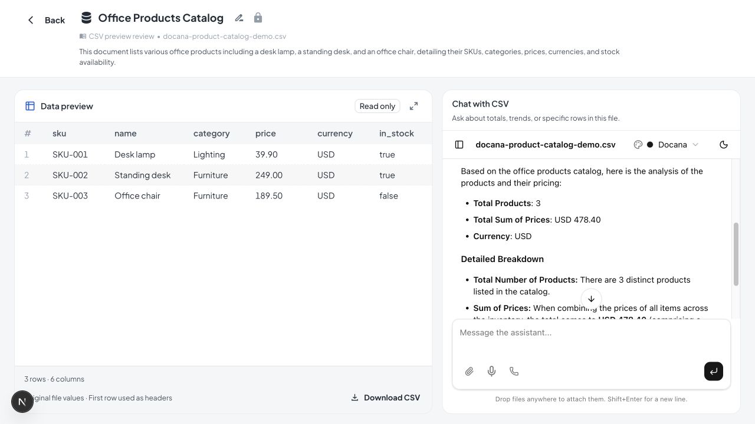Attach a file using the paperclip icon
The image size is (755, 424).
[x=469, y=371]
